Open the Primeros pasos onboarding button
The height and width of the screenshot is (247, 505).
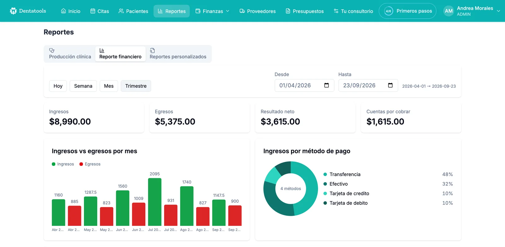click(407, 11)
